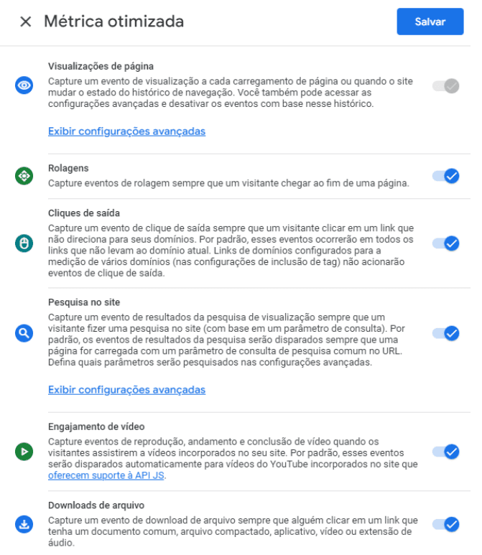Save the enhanced measurement settings
Image resolution: width=482 pixels, height=555 pixels.
430,22
